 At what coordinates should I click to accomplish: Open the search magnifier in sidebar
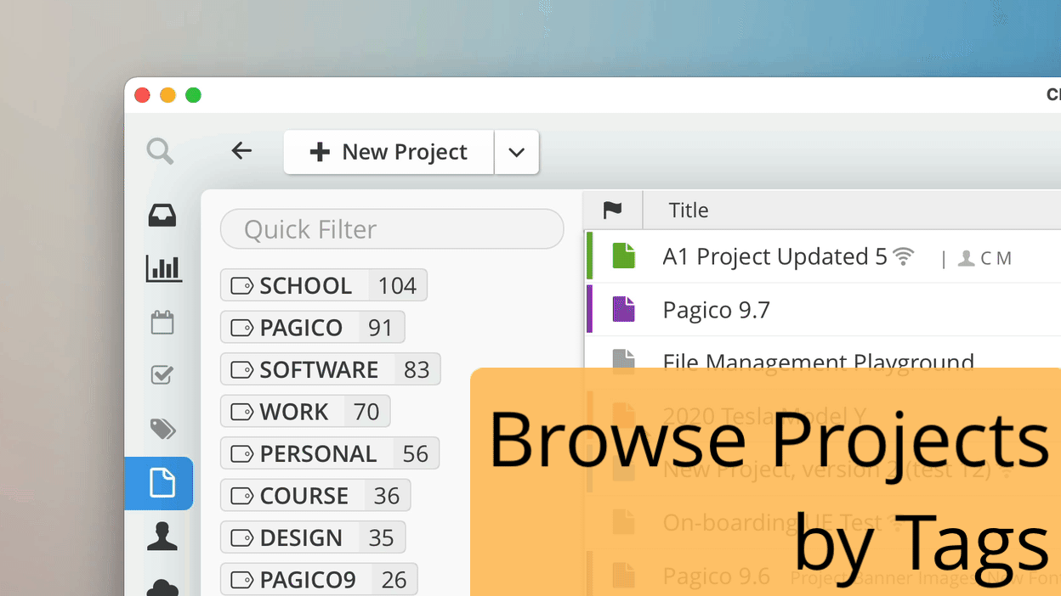(160, 152)
